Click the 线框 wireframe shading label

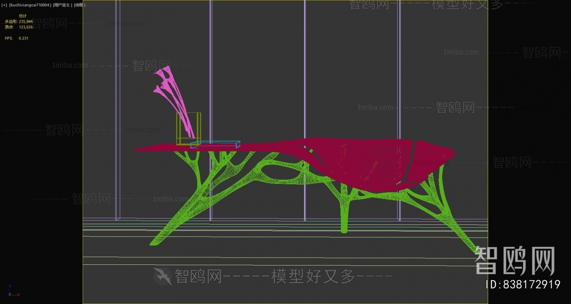[x=80, y=5]
